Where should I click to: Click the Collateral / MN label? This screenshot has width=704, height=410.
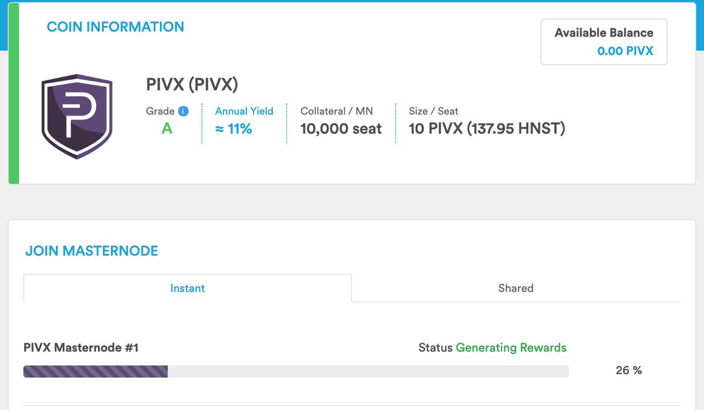click(337, 111)
